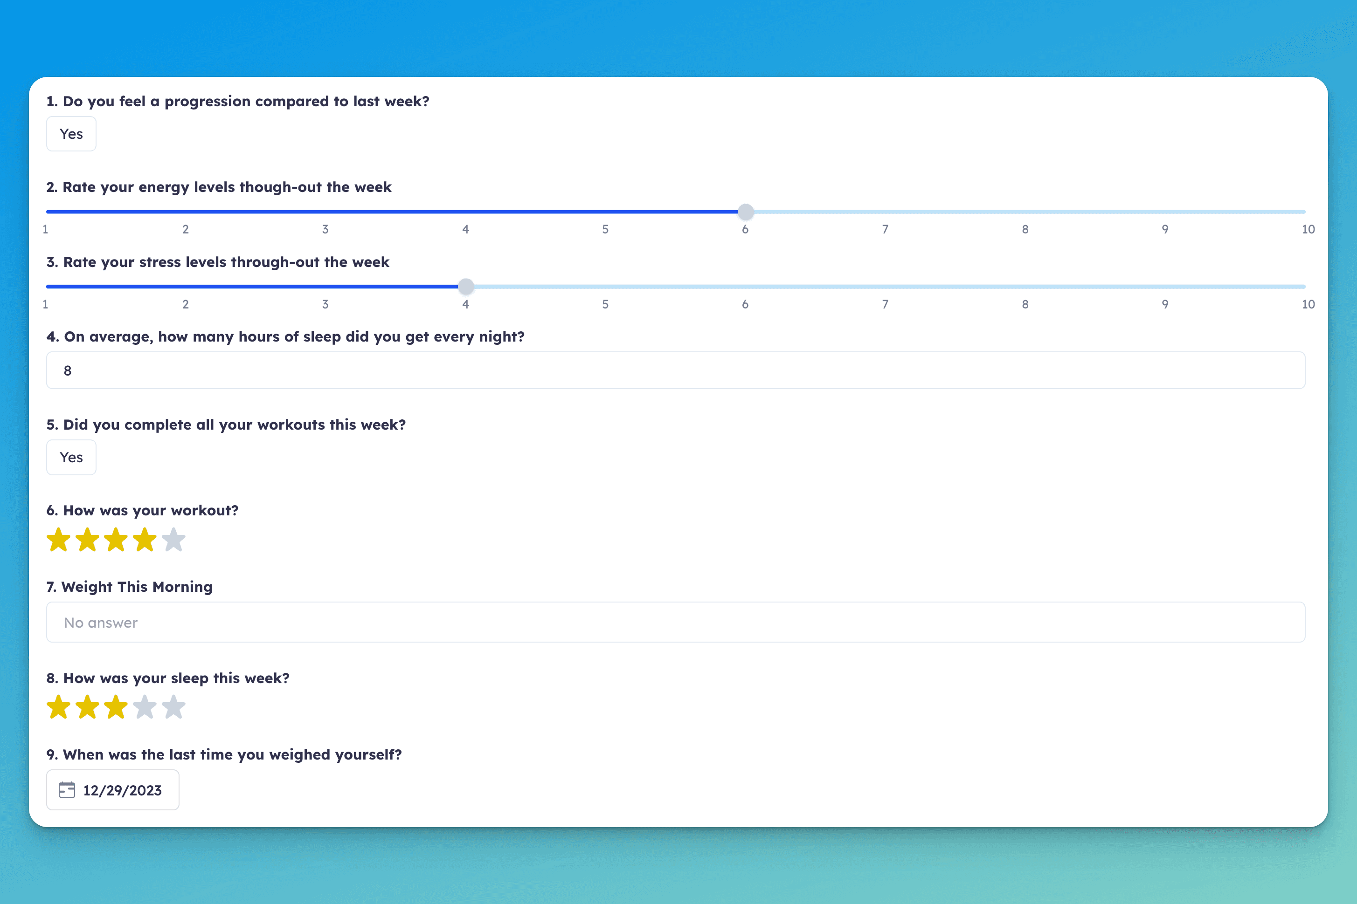Set stress level slider to 7
This screenshot has width=1357, height=904.
tap(885, 287)
